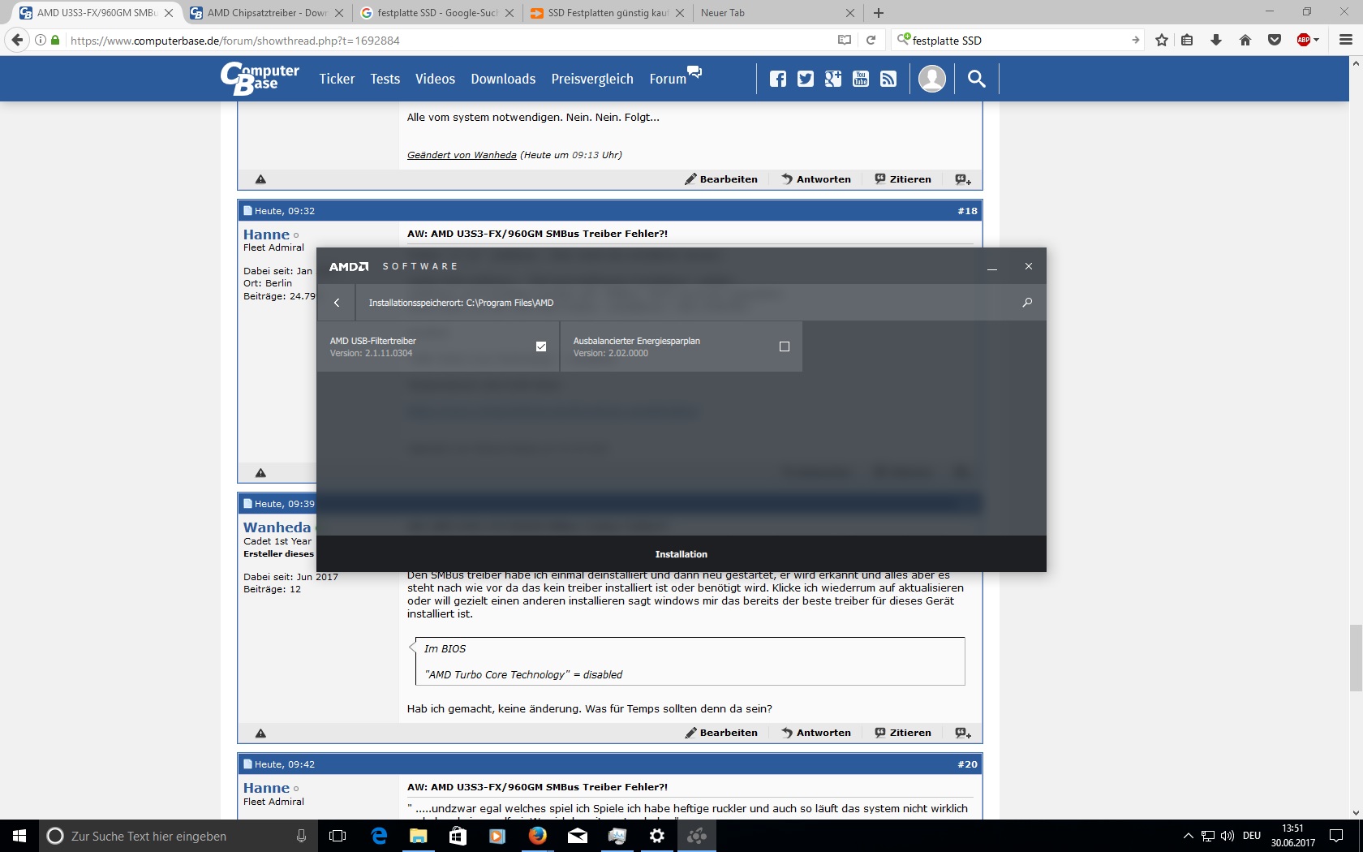Open the Pocket icon

point(1275,40)
